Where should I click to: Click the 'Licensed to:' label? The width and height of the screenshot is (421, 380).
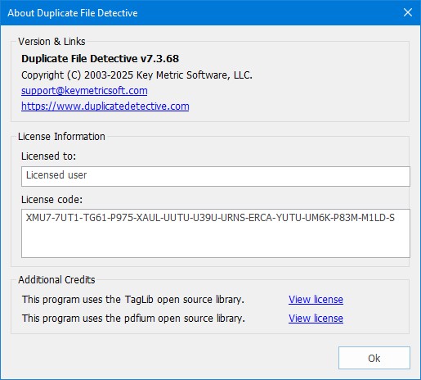(48, 156)
